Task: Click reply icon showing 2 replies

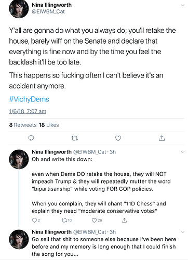Action: pos(36,220)
